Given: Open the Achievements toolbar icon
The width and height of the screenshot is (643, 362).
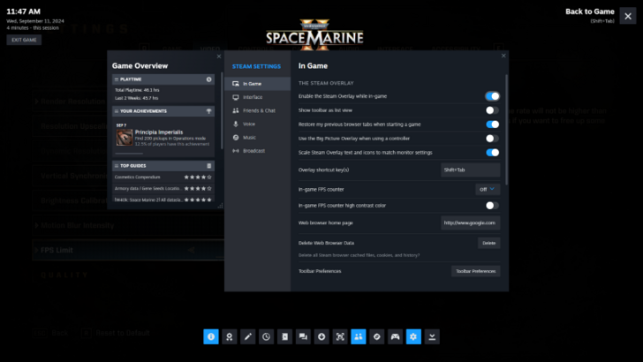Looking at the screenshot, I should tap(230, 336).
